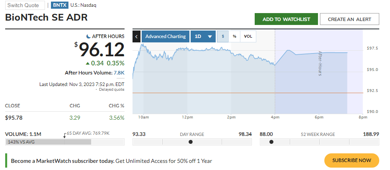
Task: Click the volume vs average bar
Action: (x=48, y=142)
